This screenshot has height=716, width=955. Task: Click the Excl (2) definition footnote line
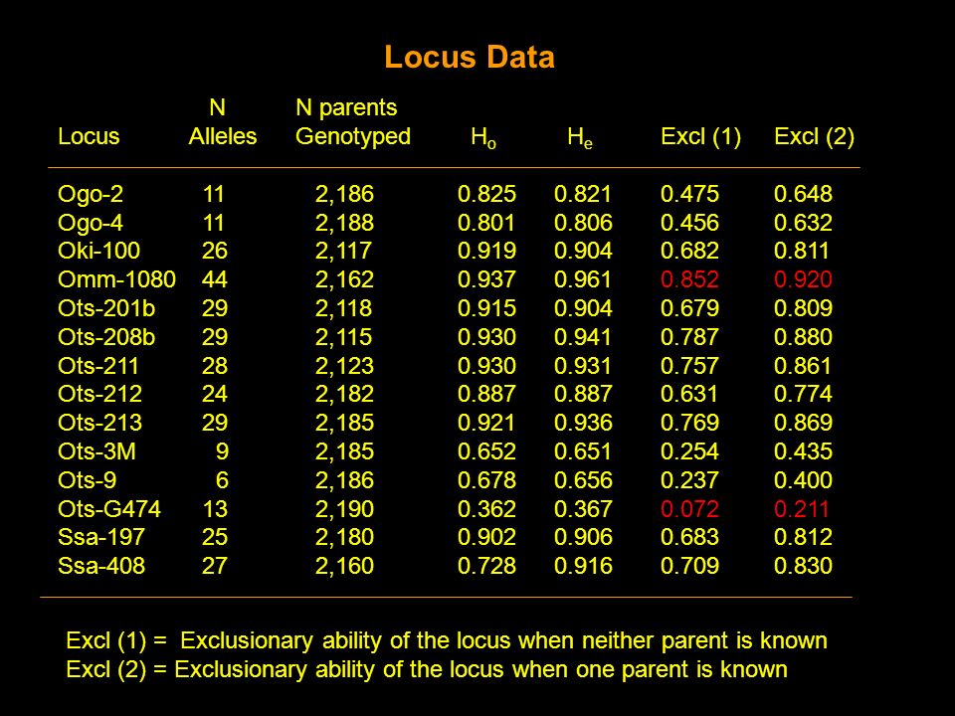point(427,669)
